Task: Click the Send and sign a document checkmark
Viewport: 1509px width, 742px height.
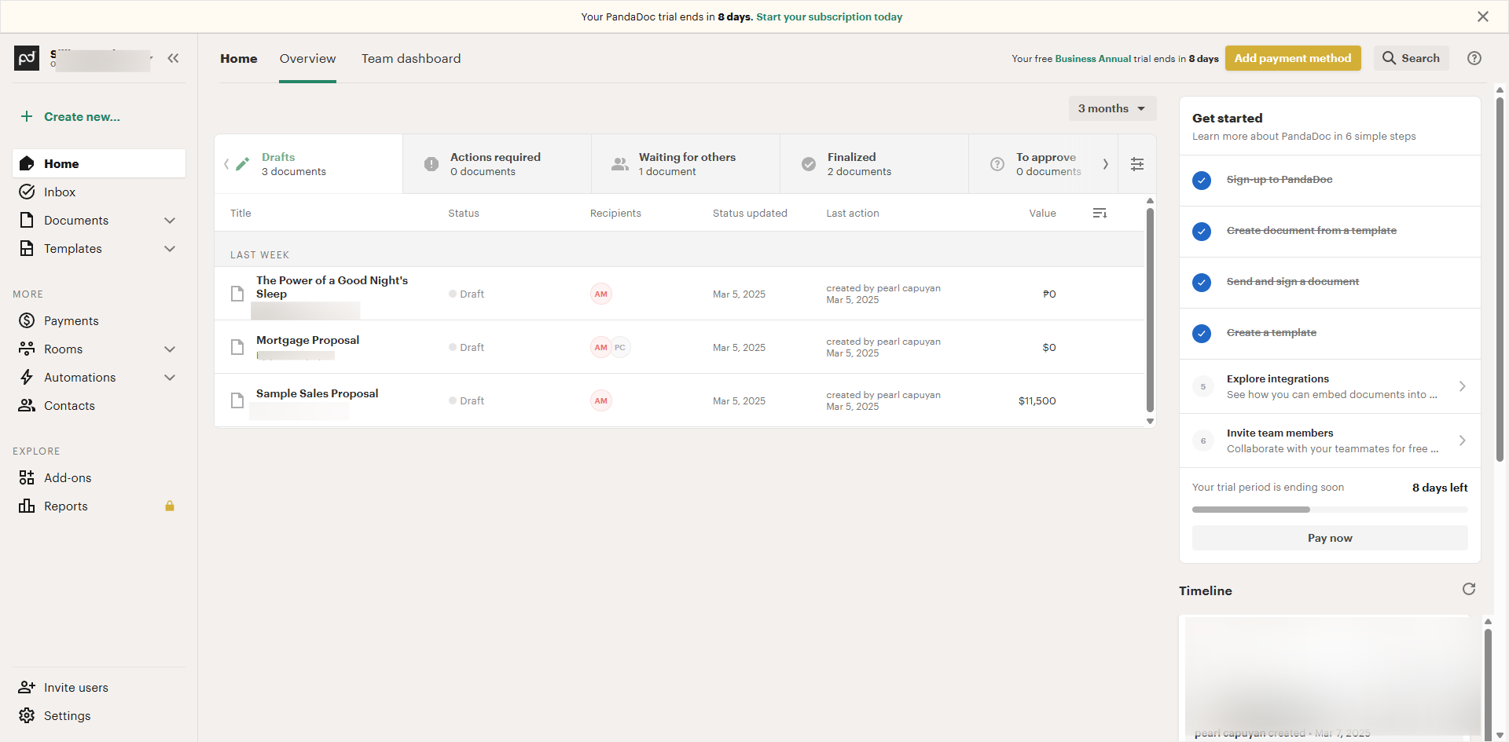Action: pos(1202,283)
